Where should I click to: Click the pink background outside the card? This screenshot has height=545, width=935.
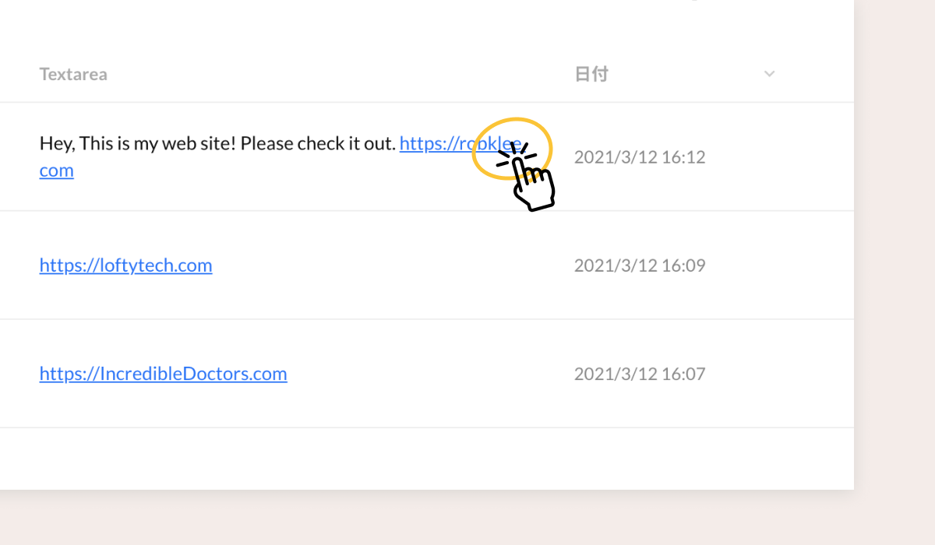tap(896, 272)
